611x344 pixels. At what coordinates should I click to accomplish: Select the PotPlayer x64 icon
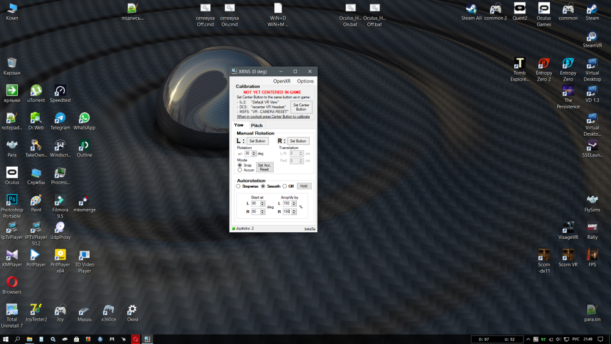tap(60, 261)
